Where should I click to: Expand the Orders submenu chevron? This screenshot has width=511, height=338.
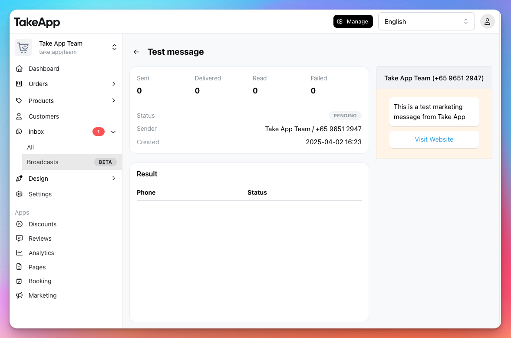[x=114, y=84]
